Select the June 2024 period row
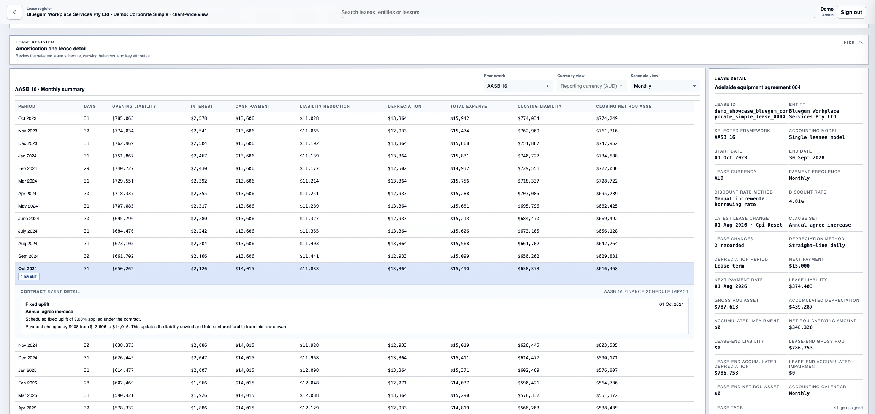The height and width of the screenshot is (414, 875). point(354,219)
